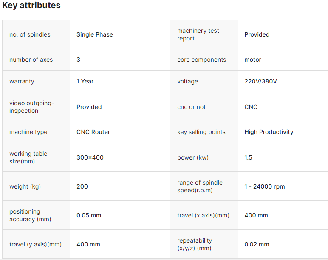Click the 'travel (x axis)(mm)' label
This screenshot has width=328, height=260.
[203, 215]
